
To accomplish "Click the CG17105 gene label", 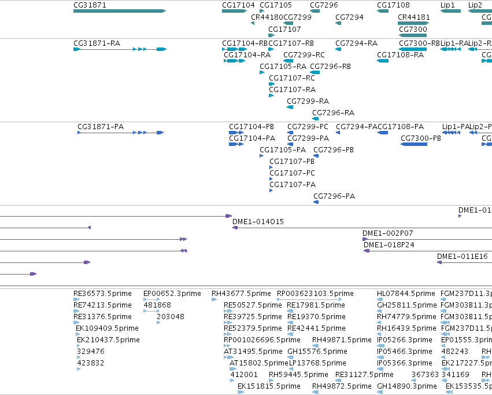I will point(276,5).
